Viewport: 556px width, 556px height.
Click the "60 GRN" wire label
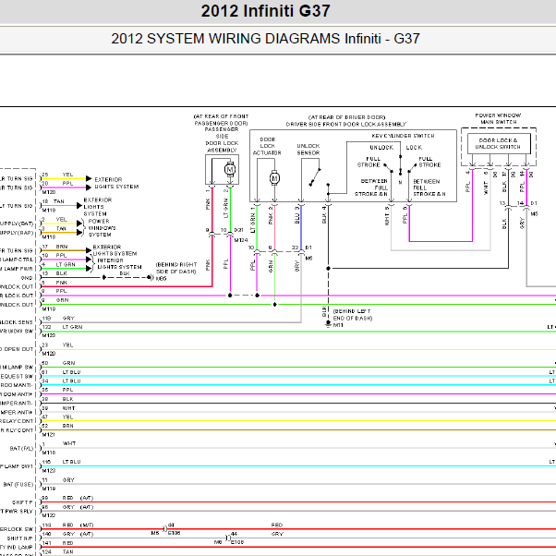pyautogui.click(x=58, y=363)
